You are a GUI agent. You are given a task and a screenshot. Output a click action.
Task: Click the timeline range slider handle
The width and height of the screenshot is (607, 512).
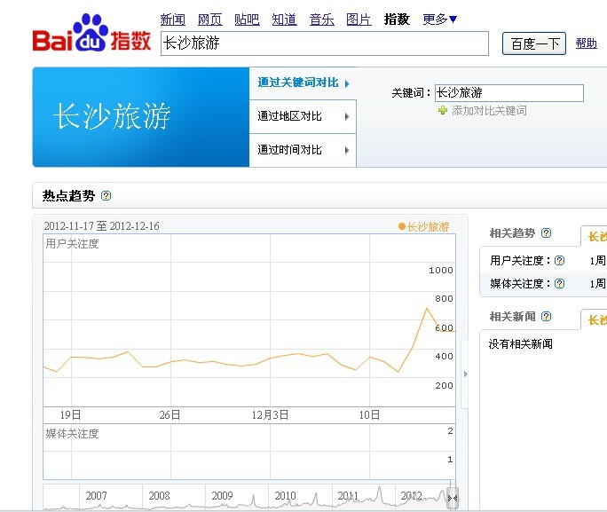click(453, 498)
